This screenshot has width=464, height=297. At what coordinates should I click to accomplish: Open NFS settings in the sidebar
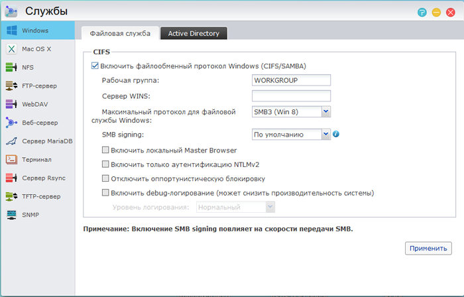[x=38, y=67]
